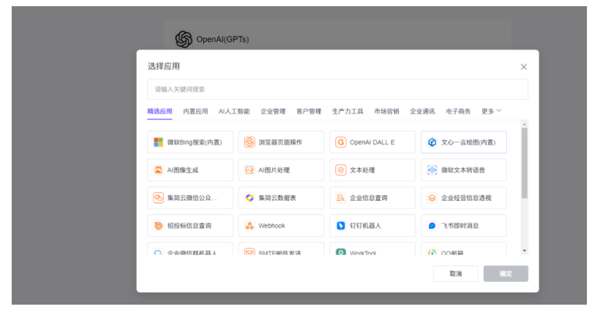Viewport: 600px width, 315px height.
Task: Click the 企业微信群机器人 card
Action: pyautogui.click(x=190, y=249)
